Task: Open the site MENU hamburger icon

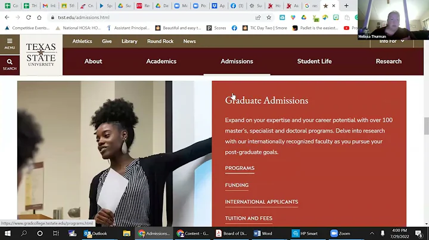Action: (10, 43)
